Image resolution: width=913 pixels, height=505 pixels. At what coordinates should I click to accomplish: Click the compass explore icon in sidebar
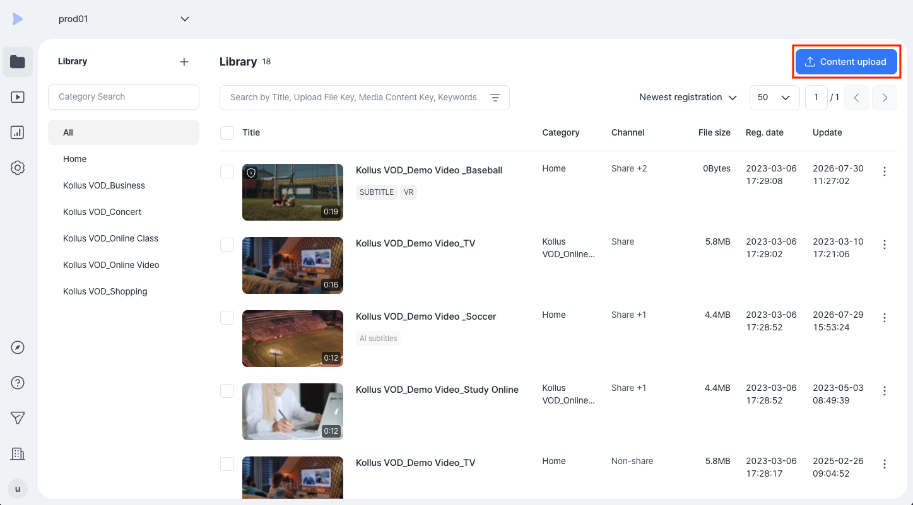(x=18, y=347)
